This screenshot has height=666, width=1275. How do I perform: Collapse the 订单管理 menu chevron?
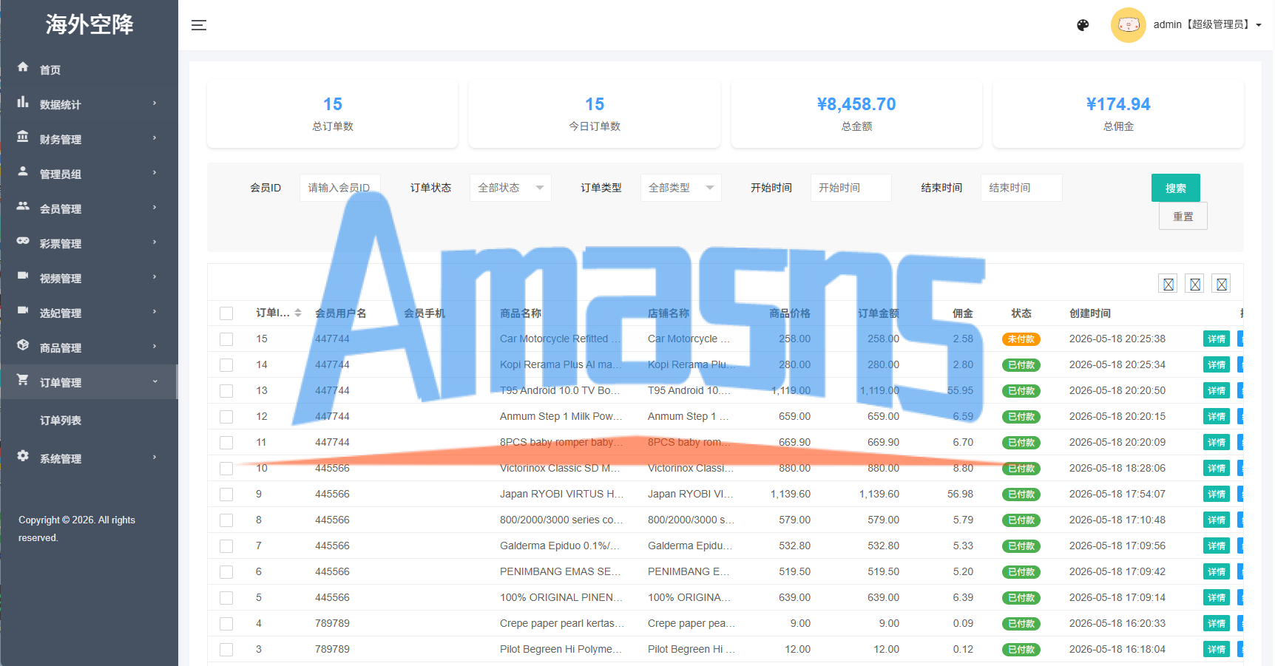click(x=155, y=381)
